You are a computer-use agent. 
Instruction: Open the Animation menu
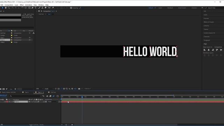tap(29, 5)
